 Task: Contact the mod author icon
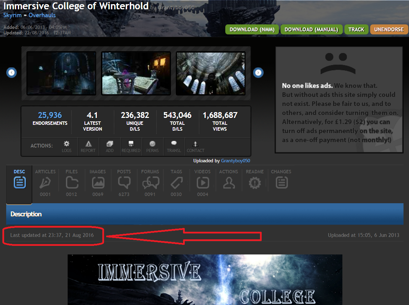[x=195, y=146]
